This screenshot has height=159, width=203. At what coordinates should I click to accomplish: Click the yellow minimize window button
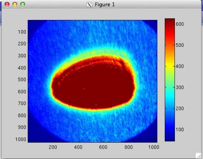15,4
